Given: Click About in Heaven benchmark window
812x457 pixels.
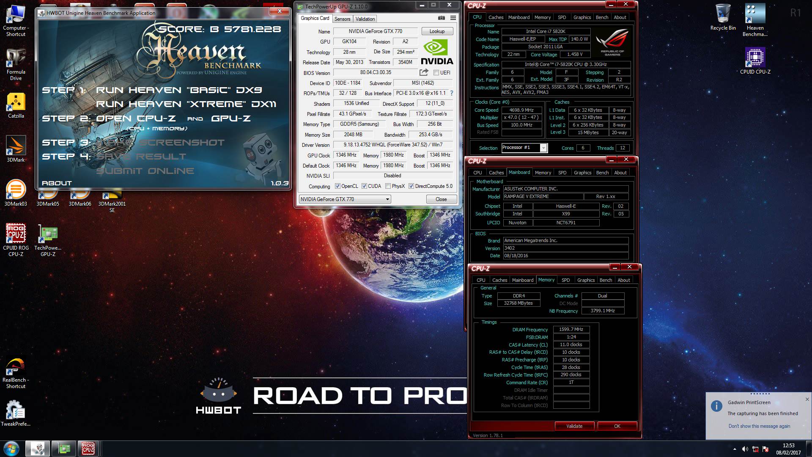Looking at the screenshot, I should 57,183.
